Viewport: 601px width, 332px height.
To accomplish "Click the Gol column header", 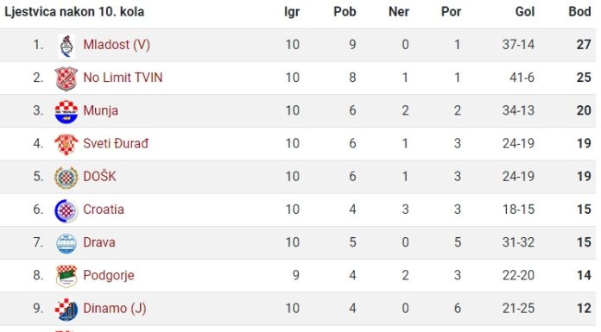I will [525, 11].
